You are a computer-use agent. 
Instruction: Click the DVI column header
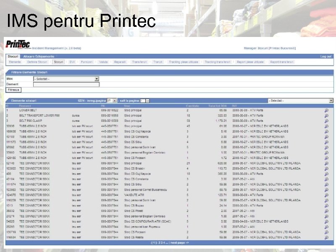pos(234,106)
